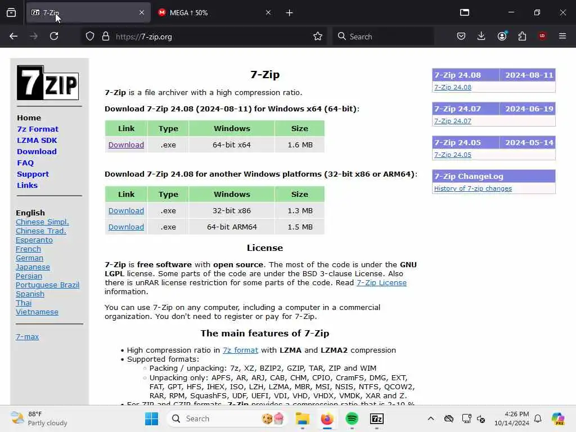Open the LZMA SDK page
This screenshot has height=432, width=576.
click(x=37, y=140)
